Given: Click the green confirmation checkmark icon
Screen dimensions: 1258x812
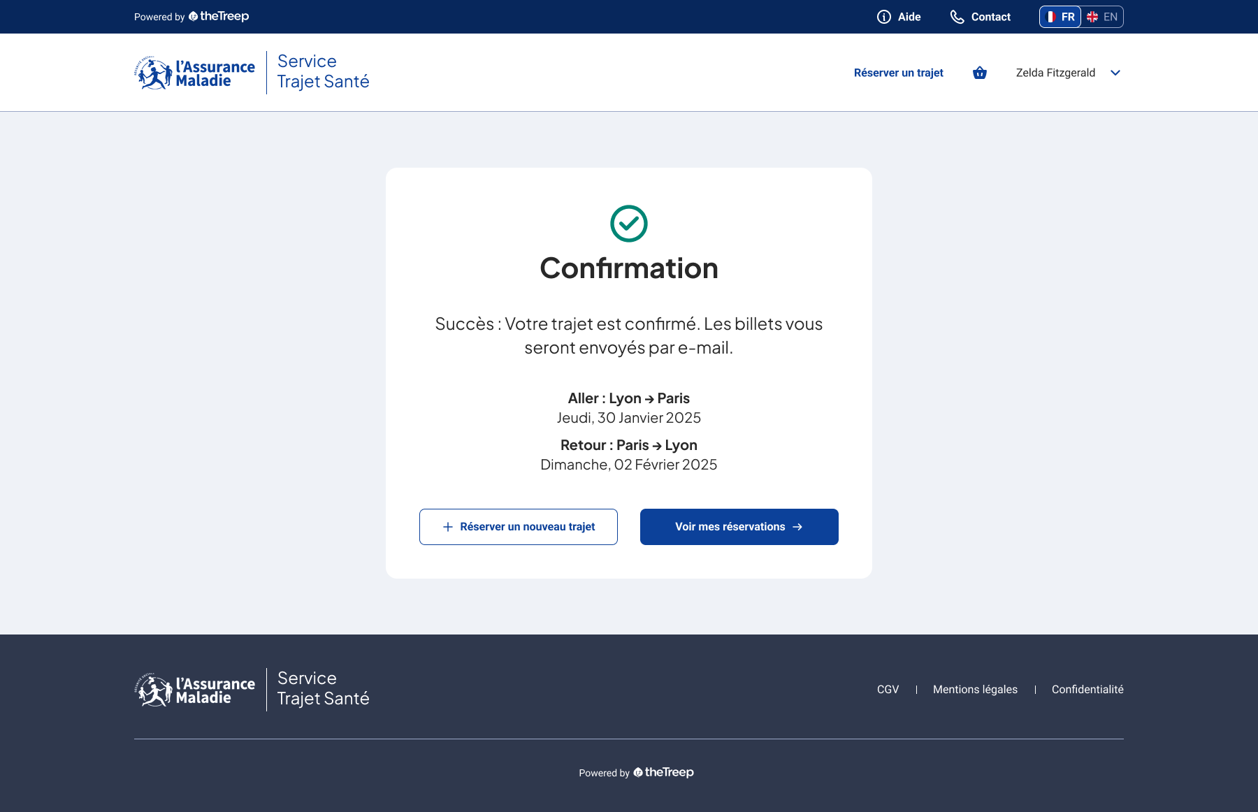Looking at the screenshot, I should [x=629, y=224].
